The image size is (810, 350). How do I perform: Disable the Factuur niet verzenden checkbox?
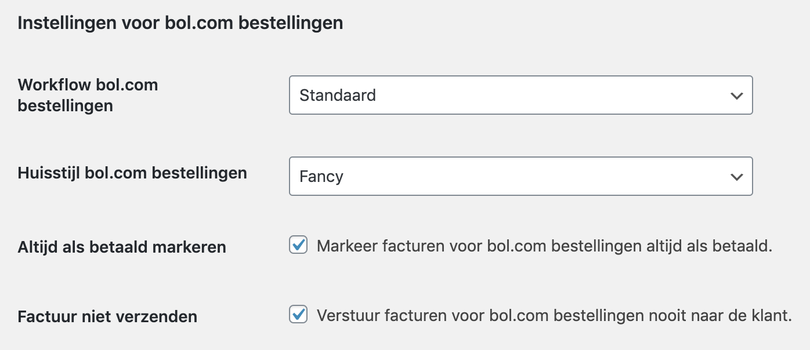pyautogui.click(x=298, y=315)
